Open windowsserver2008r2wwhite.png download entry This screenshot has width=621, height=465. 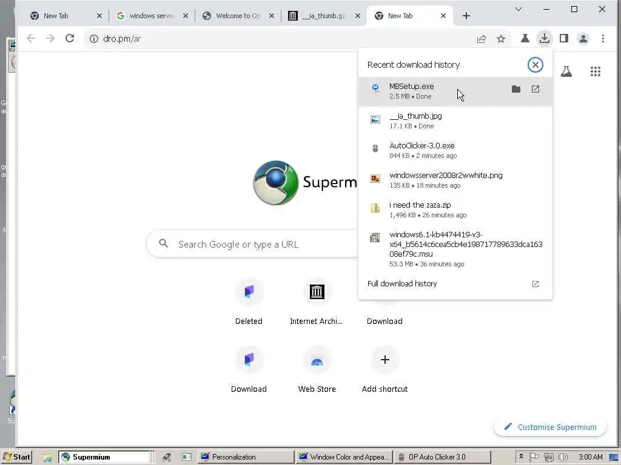click(455, 180)
